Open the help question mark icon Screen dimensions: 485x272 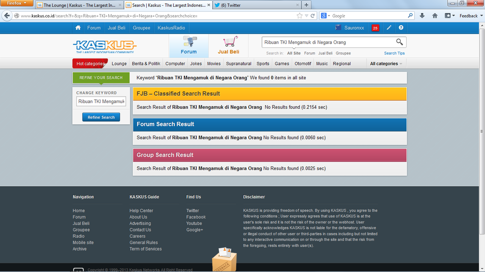click(x=401, y=28)
